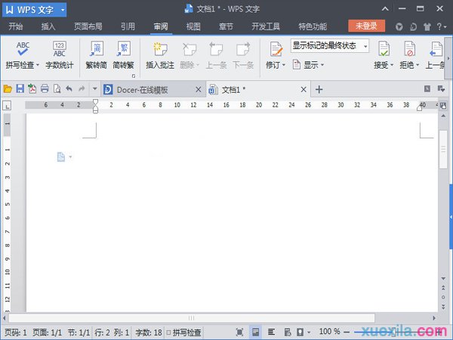Open the 特色功能 tab
This screenshot has width=453, height=340.
point(313,26)
